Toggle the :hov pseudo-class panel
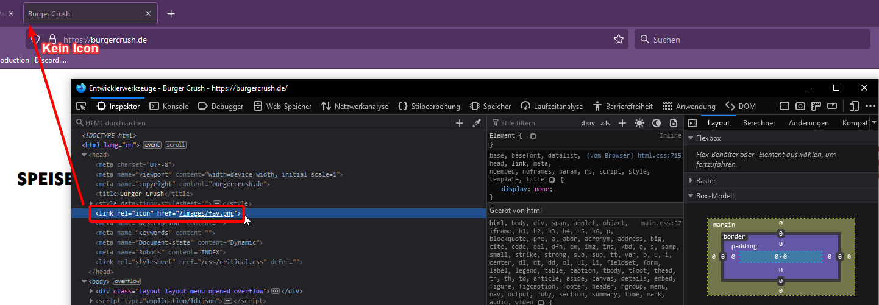Viewport: 879px width, 305px height. [588, 123]
